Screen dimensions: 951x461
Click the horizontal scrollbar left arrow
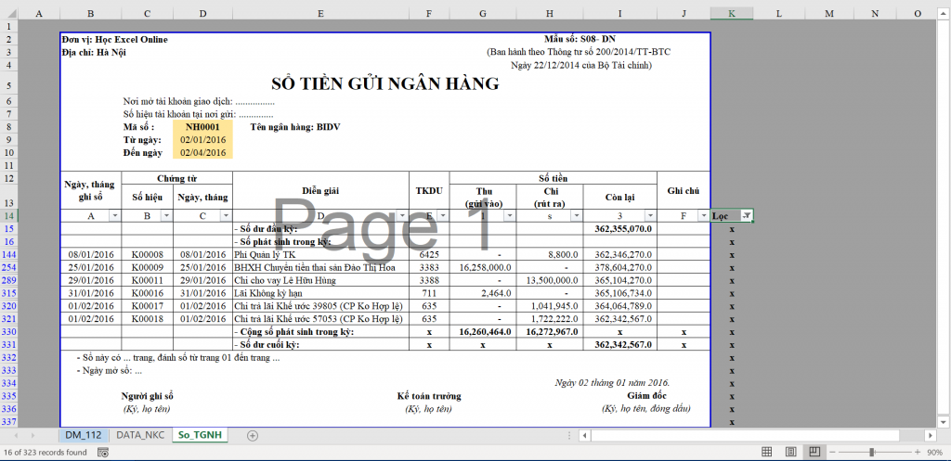(x=583, y=435)
